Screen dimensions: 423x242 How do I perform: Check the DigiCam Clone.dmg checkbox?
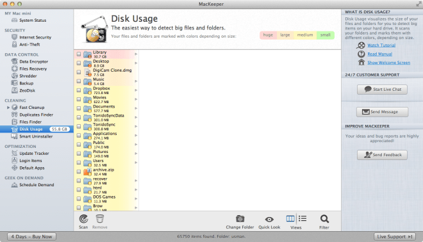78,72
